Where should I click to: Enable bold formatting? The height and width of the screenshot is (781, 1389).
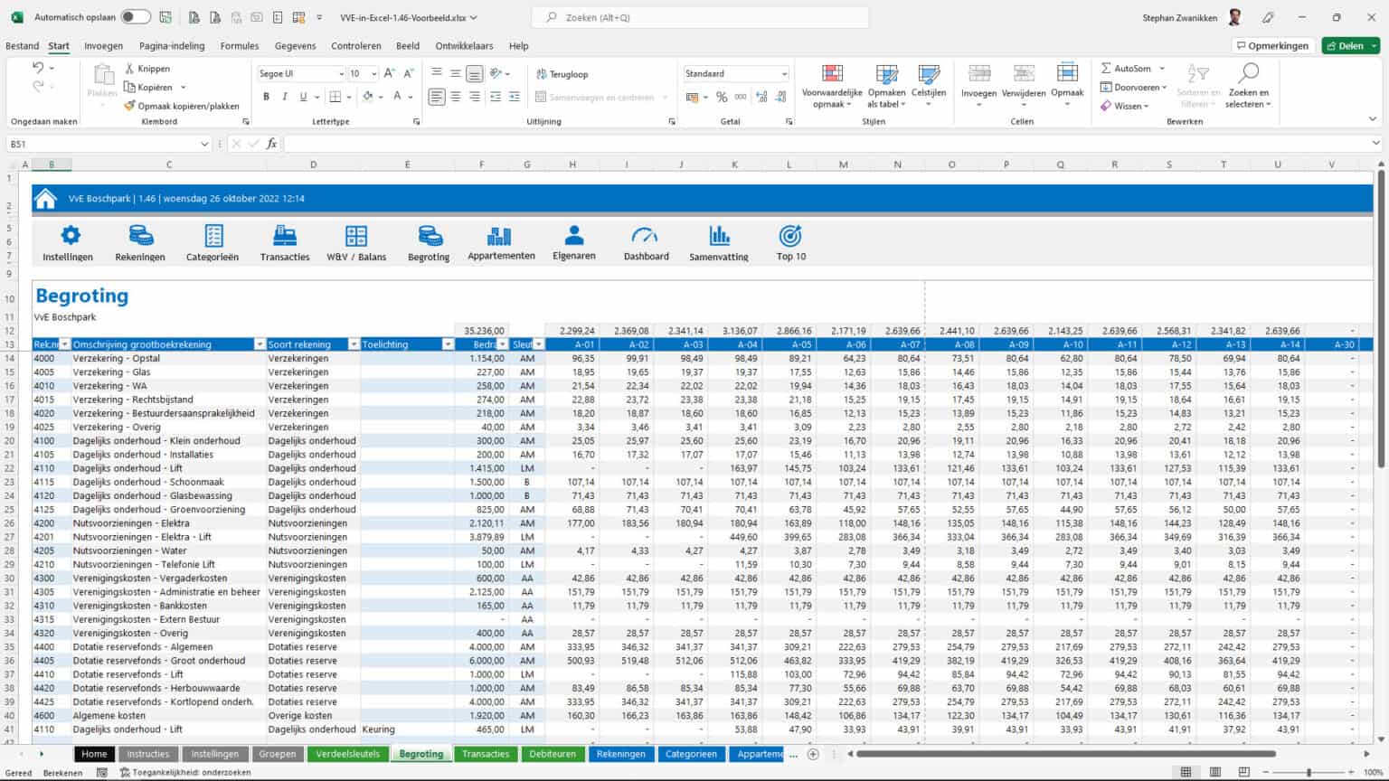[x=266, y=97]
